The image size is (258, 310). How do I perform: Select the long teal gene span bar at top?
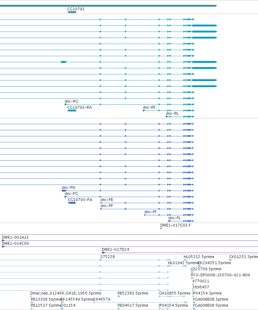(109, 6)
